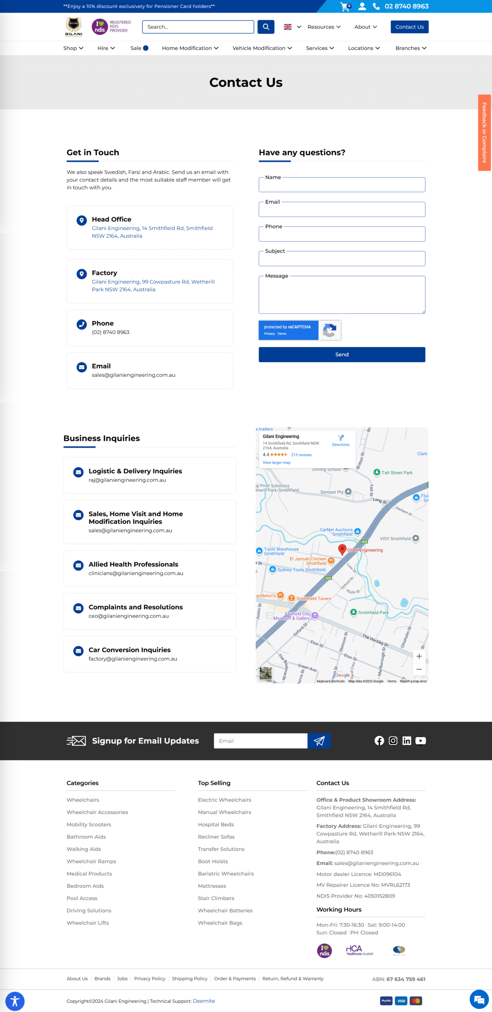Expand the Shop menu

click(73, 48)
